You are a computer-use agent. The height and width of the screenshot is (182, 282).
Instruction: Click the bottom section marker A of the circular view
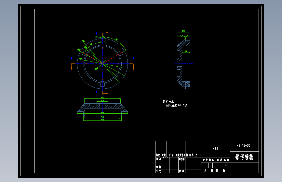[97, 92]
